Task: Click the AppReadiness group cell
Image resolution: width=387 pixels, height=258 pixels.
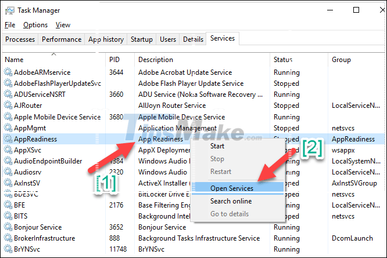Action: point(353,139)
